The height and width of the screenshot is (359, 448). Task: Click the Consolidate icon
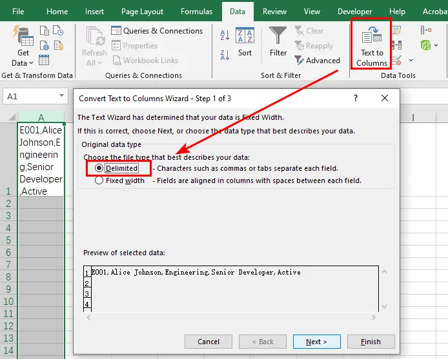pyautogui.click(x=425, y=30)
